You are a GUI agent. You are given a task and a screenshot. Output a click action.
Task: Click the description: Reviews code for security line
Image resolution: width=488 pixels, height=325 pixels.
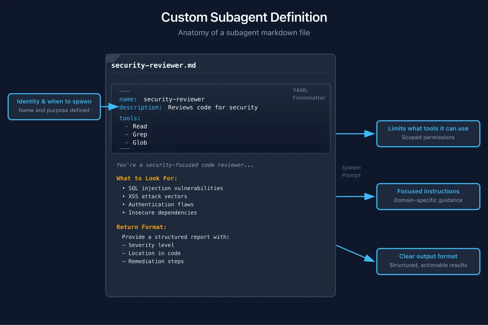coord(188,107)
